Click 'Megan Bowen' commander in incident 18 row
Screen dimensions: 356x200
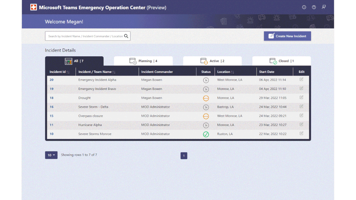[x=152, y=98]
